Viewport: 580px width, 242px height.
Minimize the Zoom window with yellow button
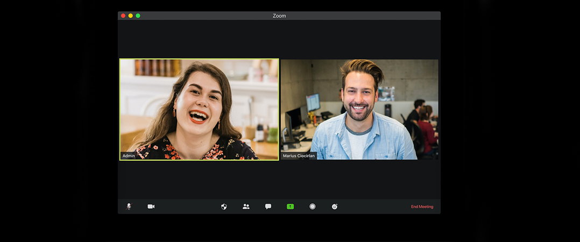131,16
